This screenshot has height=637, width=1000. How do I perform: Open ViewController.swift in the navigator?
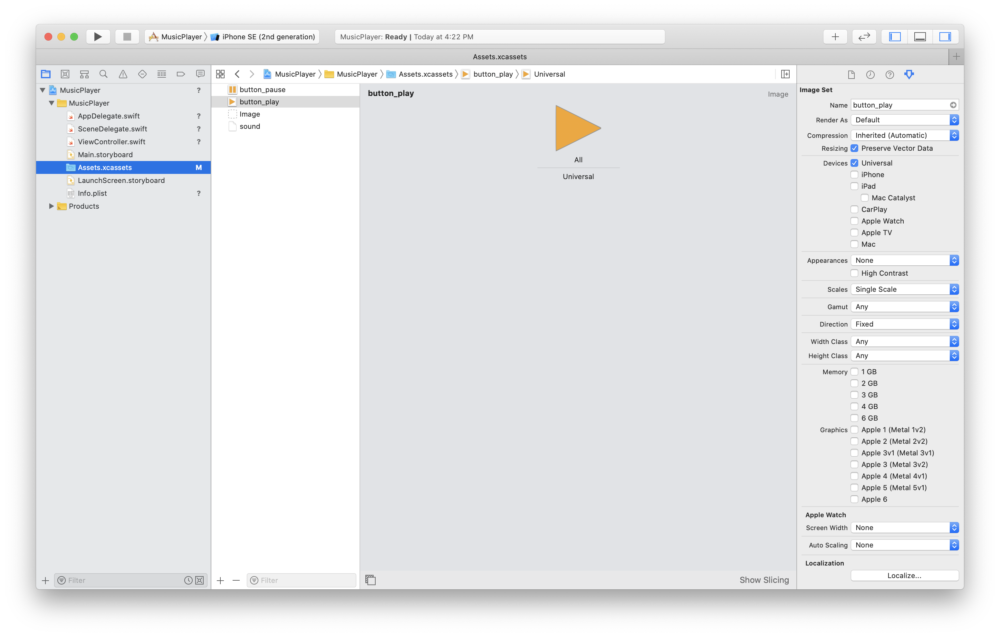[111, 142]
